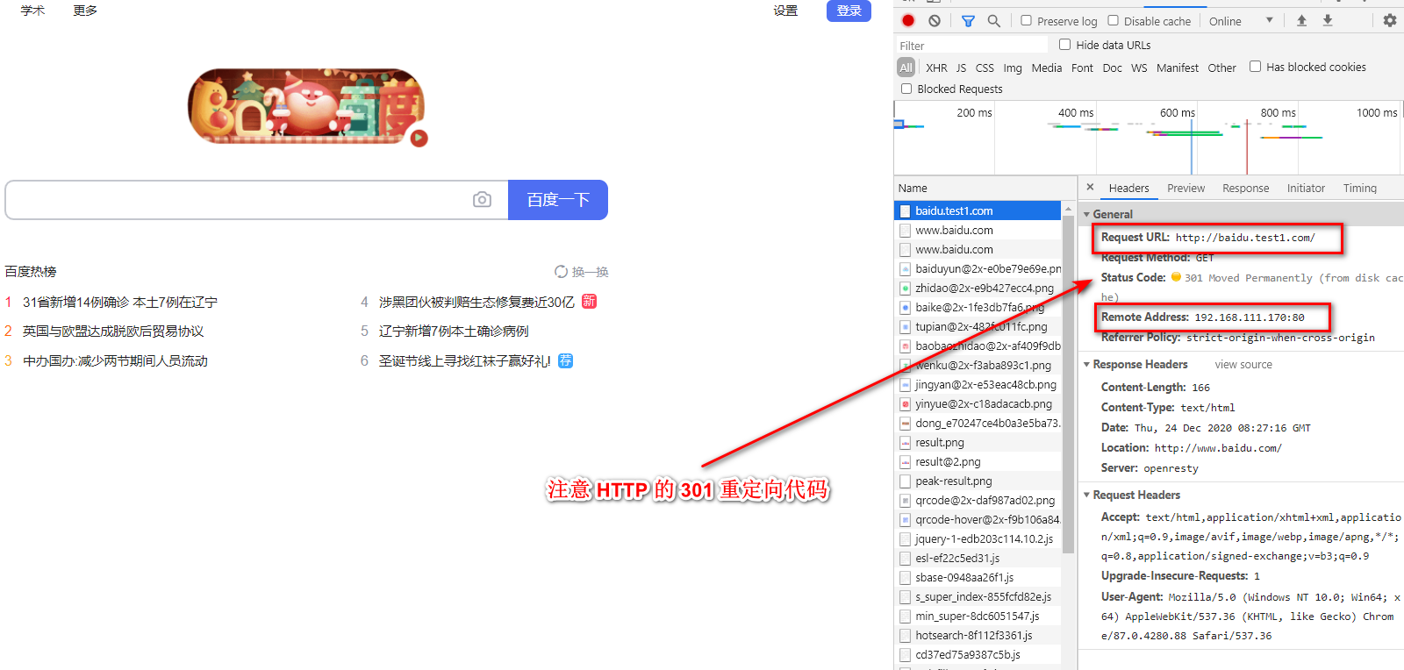Open the Timing tab
This screenshot has width=1404, height=670.
tap(1359, 189)
